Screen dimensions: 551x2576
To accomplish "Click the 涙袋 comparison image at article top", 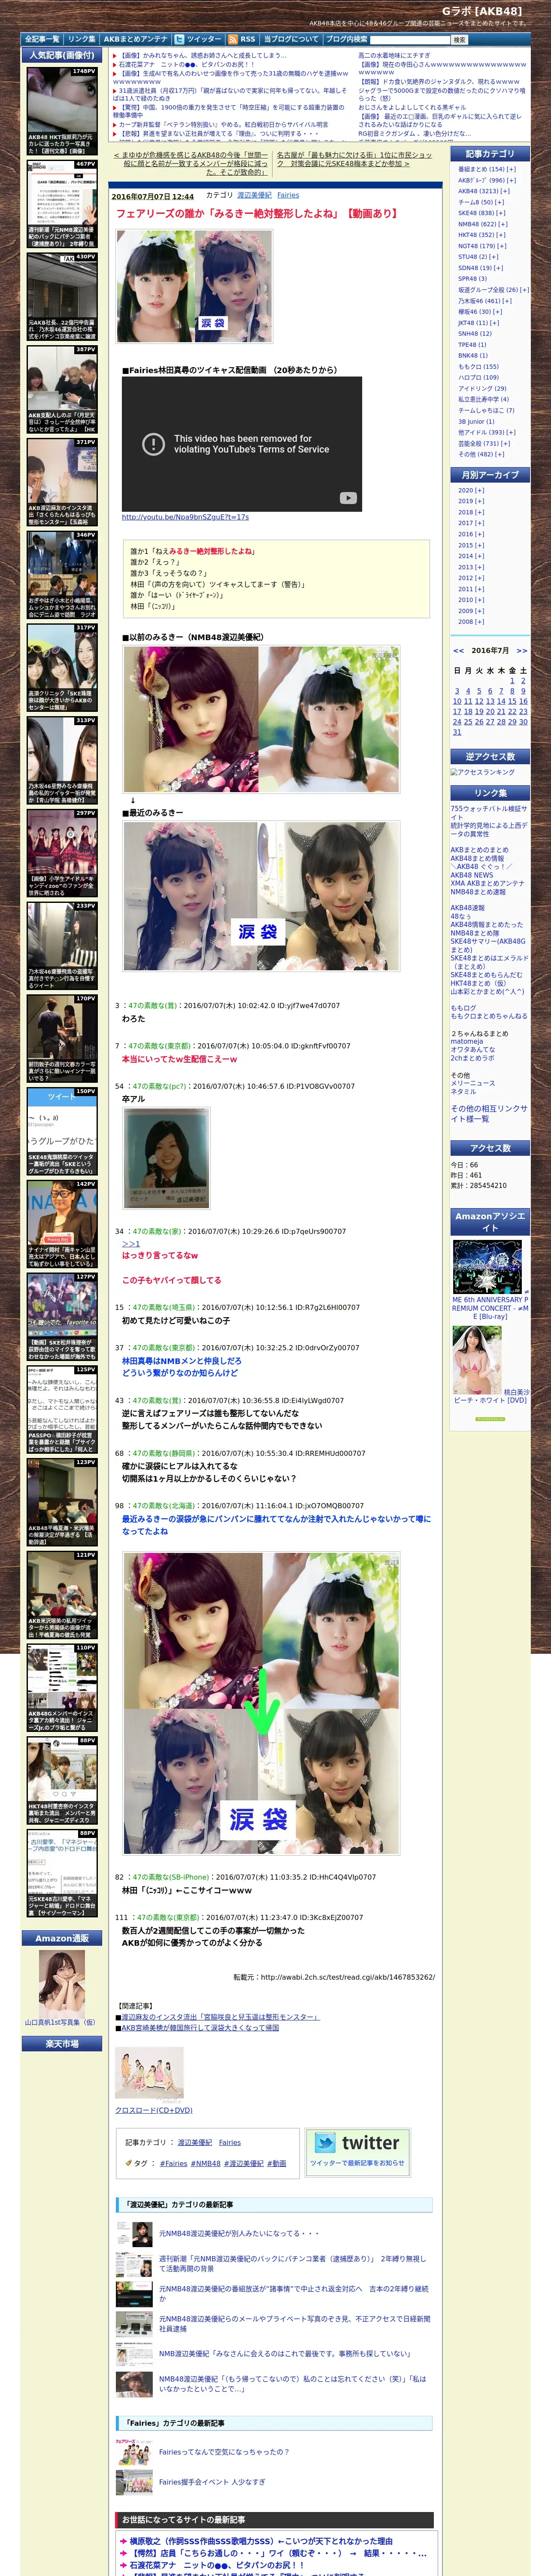I will click(x=194, y=287).
